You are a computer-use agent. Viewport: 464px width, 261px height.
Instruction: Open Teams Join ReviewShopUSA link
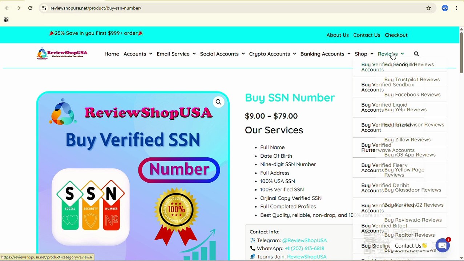pos(307,257)
